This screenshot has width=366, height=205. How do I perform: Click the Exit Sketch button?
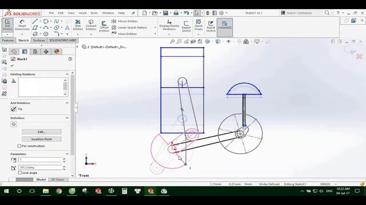(7, 25)
